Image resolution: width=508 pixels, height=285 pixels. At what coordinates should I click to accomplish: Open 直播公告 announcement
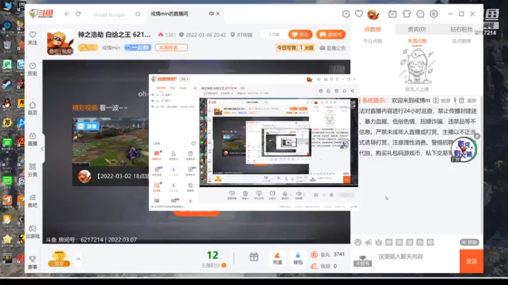[x=332, y=48]
